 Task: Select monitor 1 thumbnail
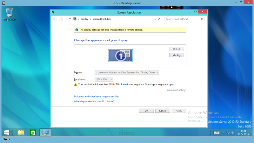(x=121, y=56)
